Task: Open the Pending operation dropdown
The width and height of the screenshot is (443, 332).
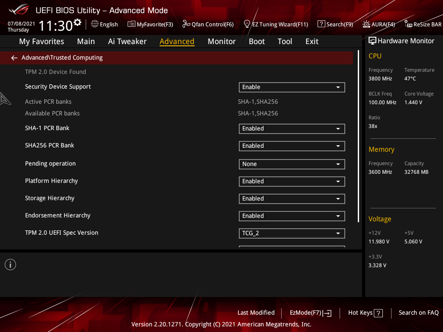Action: click(292, 164)
